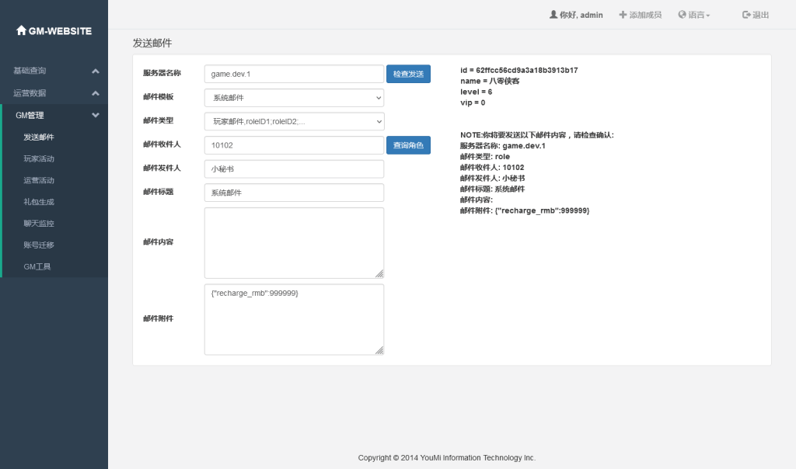Select 运营活动 sidebar item
Image resolution: width=796 pixels, height=469 pixels.
[39, 180]
